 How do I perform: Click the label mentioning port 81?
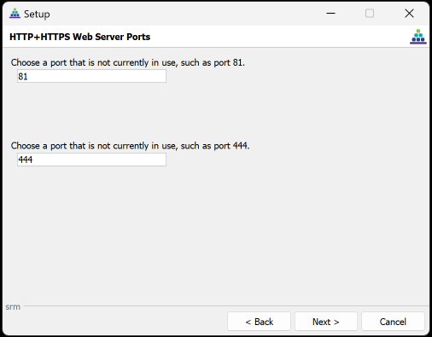(x=128, y=62)
